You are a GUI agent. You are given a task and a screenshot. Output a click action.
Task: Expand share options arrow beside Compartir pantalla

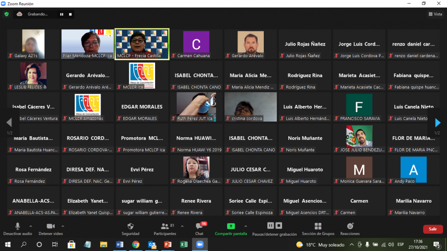245,226
